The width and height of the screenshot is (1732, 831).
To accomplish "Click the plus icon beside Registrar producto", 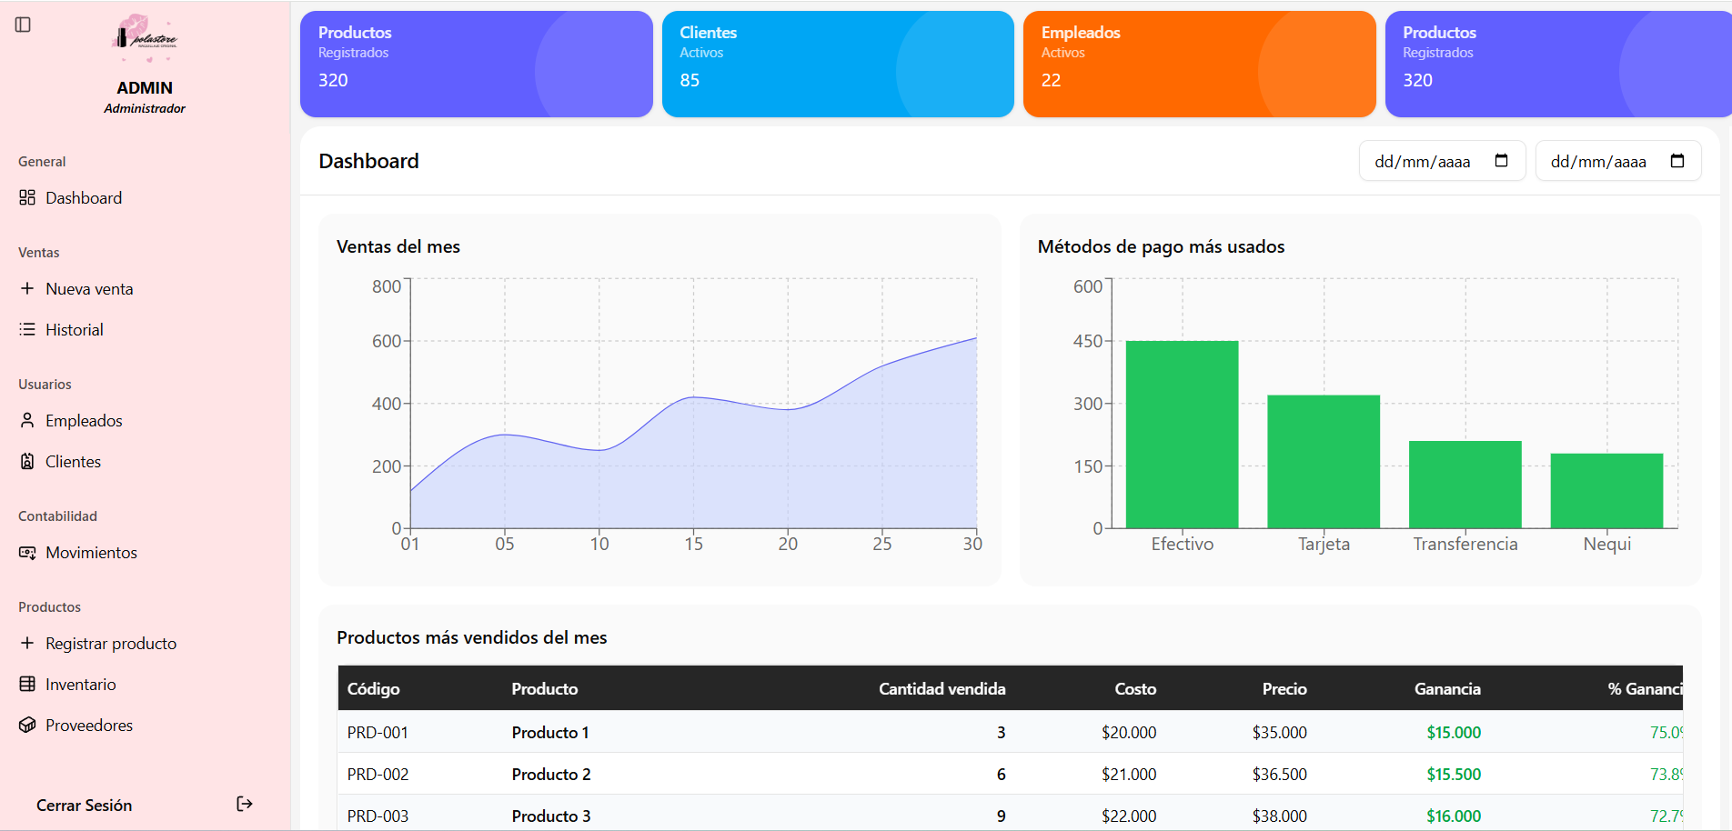I will (27, 643).
